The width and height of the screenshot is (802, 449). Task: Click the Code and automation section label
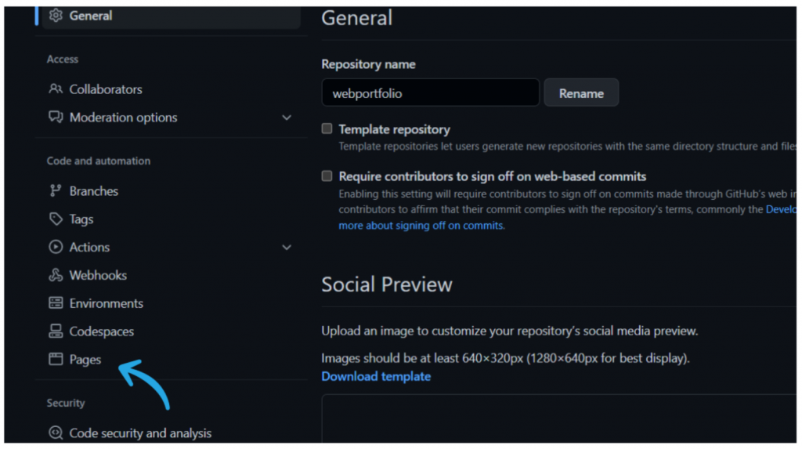tap(99, 161)
